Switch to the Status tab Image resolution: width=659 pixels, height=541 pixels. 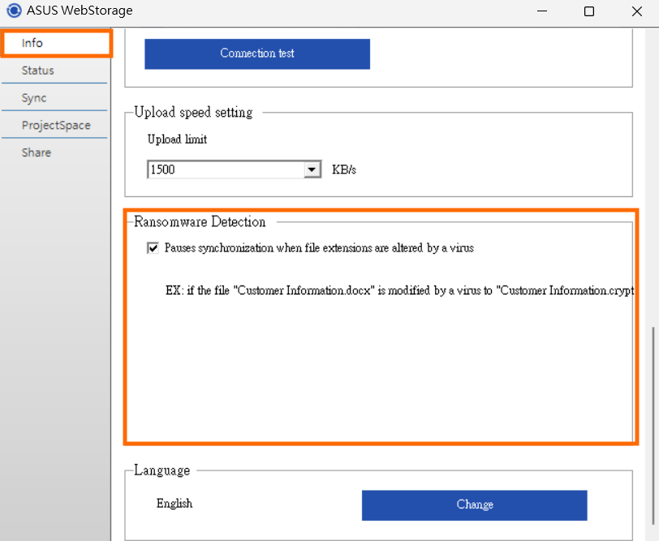pyautogui.click(x=54, y=70)
